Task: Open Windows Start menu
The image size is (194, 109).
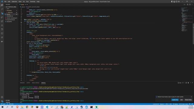Action: (2, 107)
